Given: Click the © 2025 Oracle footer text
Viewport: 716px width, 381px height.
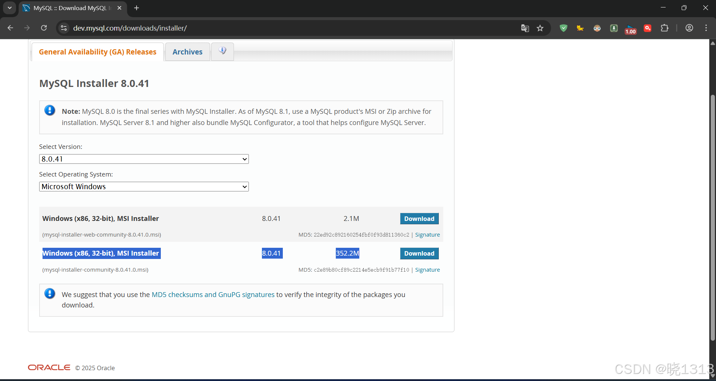Looking at the screenshot, I should (x=95, y=368).
